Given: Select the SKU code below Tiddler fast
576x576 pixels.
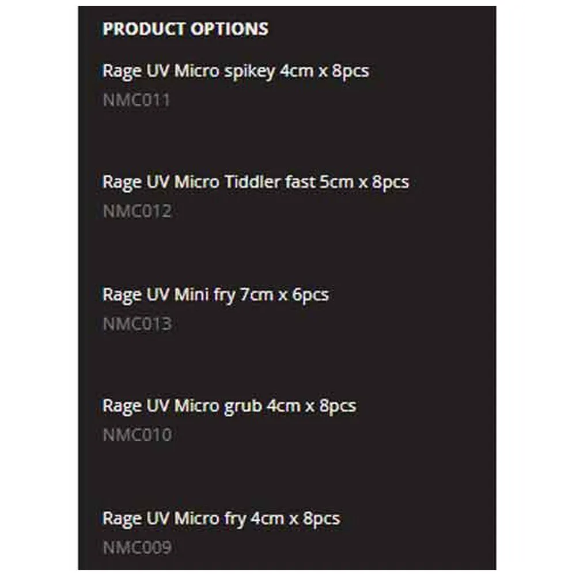Looking at the screenshot, I should [137, 211].
